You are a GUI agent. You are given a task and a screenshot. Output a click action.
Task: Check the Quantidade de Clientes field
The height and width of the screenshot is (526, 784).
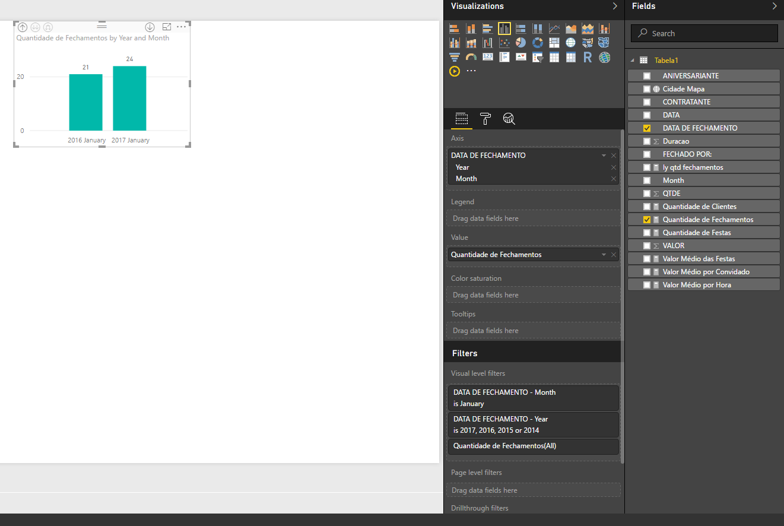(x=647, y=207)
